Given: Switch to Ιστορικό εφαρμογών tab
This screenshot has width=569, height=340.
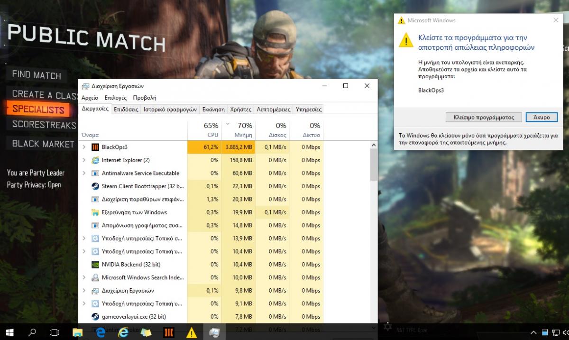Looking at the screenshot, I should coord(170,109).
